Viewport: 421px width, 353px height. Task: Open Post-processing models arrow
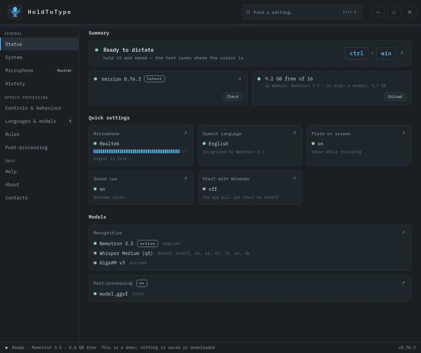(403, 283)
